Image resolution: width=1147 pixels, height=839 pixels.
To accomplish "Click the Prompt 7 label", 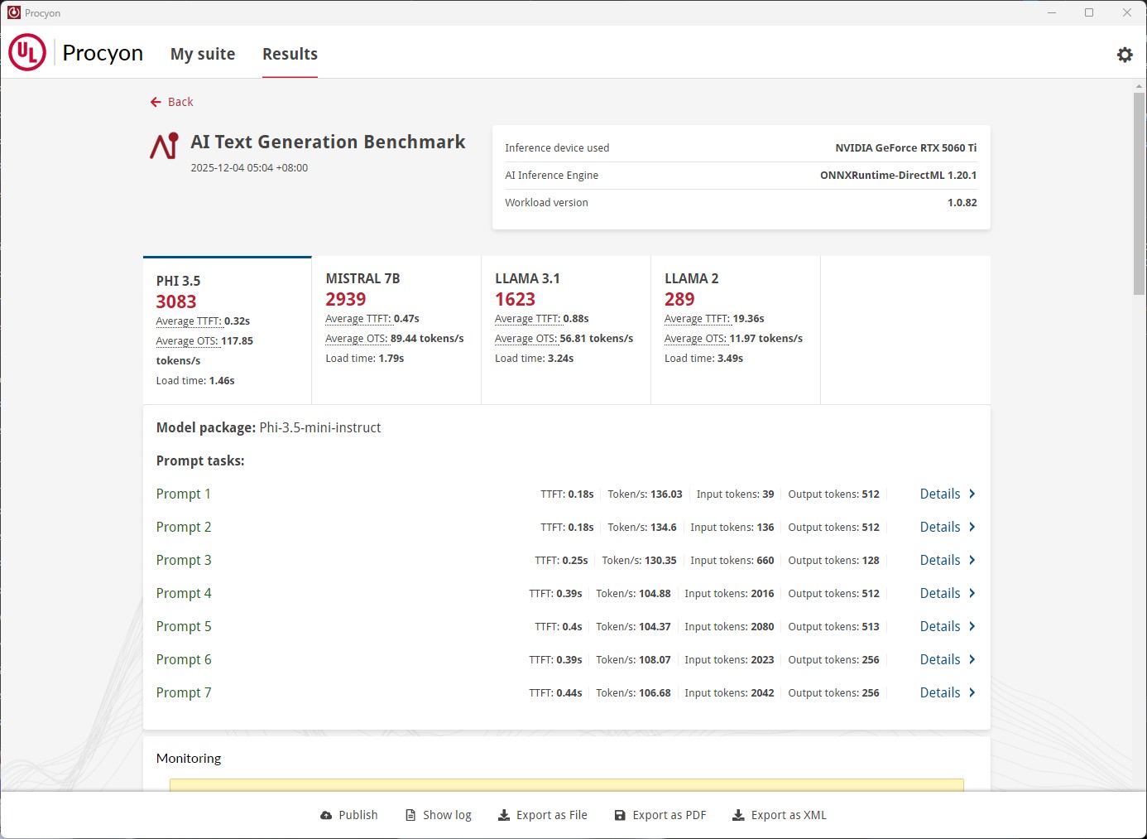I will coord(184,692).
